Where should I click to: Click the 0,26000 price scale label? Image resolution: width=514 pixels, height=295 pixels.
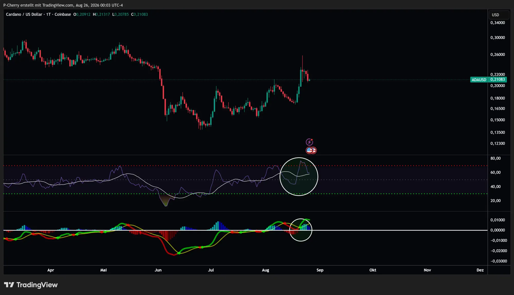pyautogui.click(x=498, y=55)
